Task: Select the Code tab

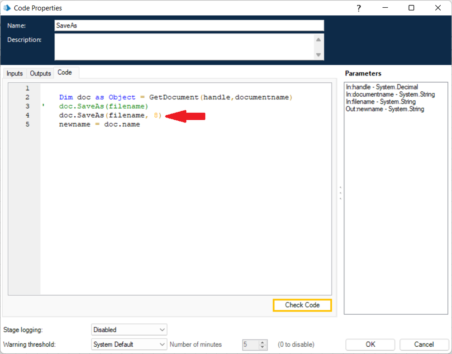Action: pos(65,72)
